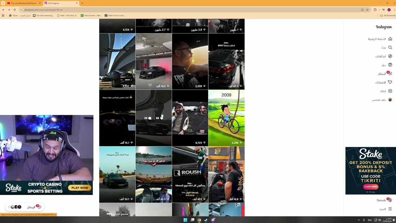Open Notifications heart icon in sidebar
The image size is (396, 223).
coord(390,82)
